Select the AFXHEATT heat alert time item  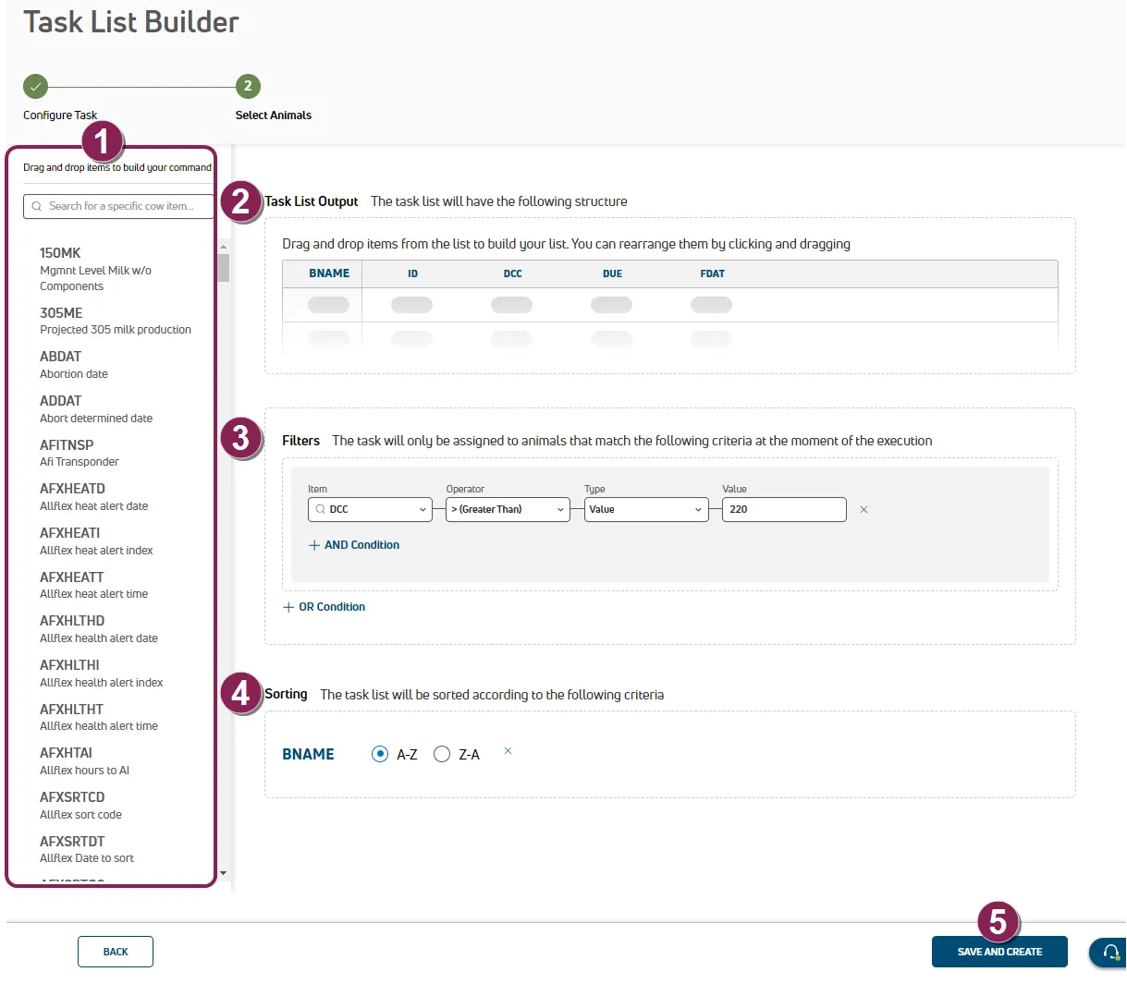point(93,585)
